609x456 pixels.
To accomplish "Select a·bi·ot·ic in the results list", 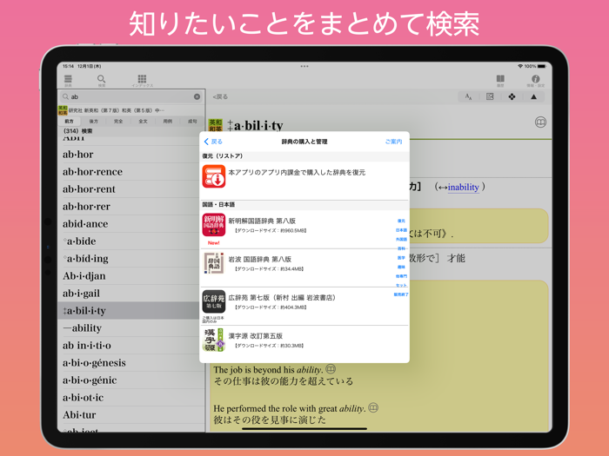I will (x=131, y=398).
